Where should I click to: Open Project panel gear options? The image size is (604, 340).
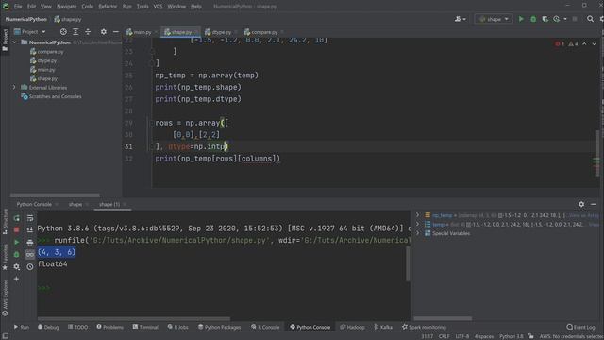point(103,32)
